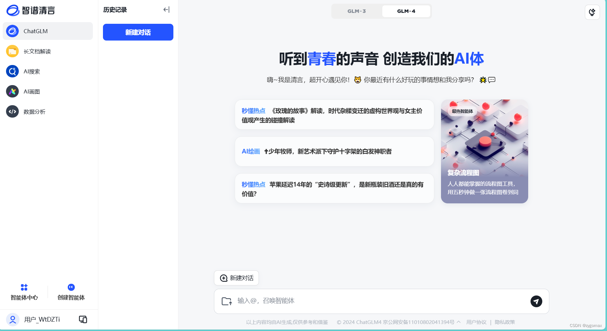Open the 少年牧师 AI绘画 suggestion card
607x331 pixels.
[334, 151]
